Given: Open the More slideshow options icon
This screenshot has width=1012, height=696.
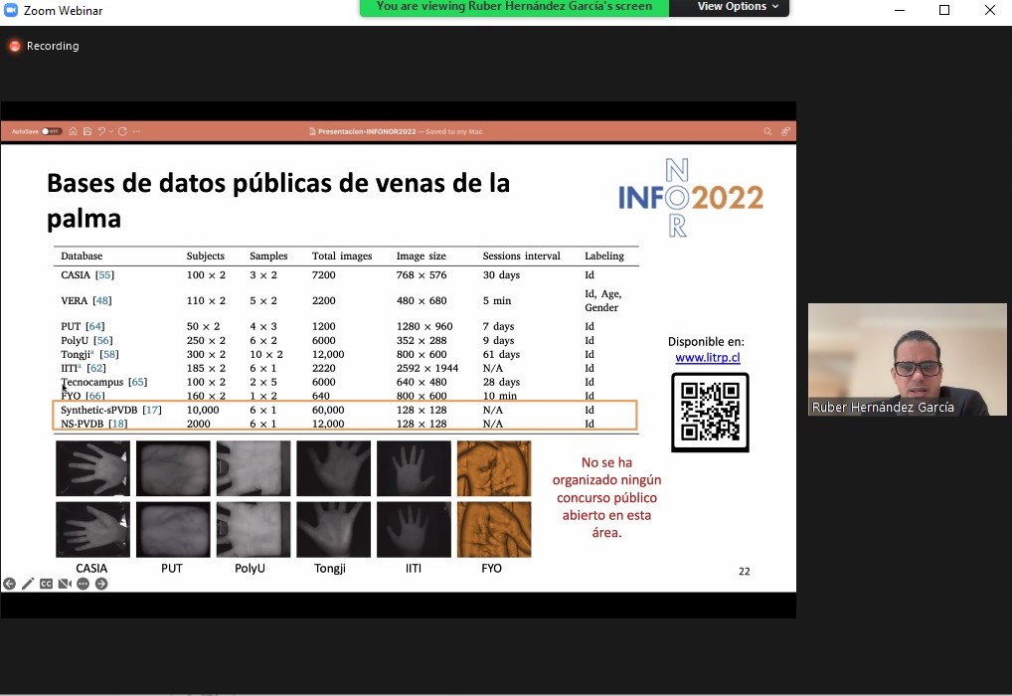Looking at the screenshot, I should click(82, 584).
